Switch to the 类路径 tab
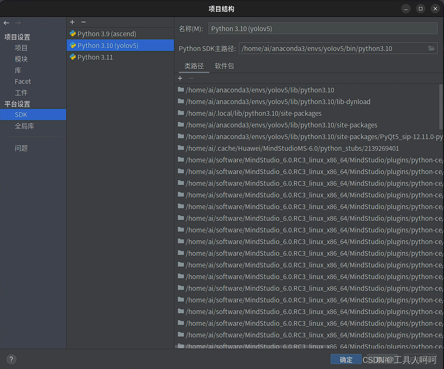This screenshot has height=369, width=444. [x=194, y=66]
